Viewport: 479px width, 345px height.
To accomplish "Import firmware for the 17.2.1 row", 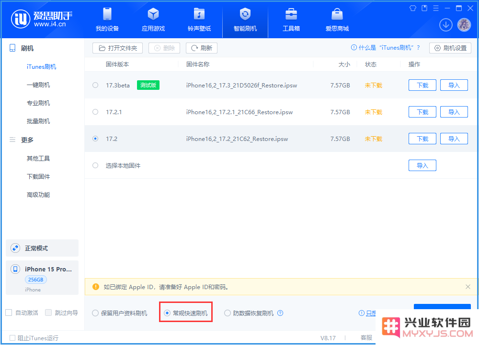I will [454, 112].
